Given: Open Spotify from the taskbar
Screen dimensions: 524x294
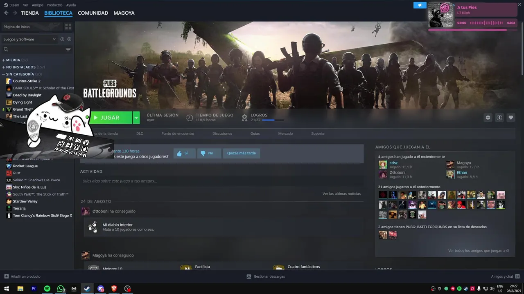Looking at the screenshot, I should tap(47, 289).
